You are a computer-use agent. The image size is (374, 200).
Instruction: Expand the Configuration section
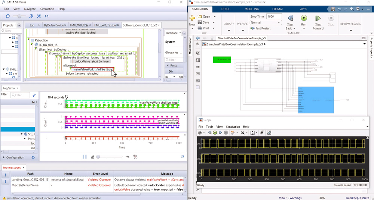[4, 157]
